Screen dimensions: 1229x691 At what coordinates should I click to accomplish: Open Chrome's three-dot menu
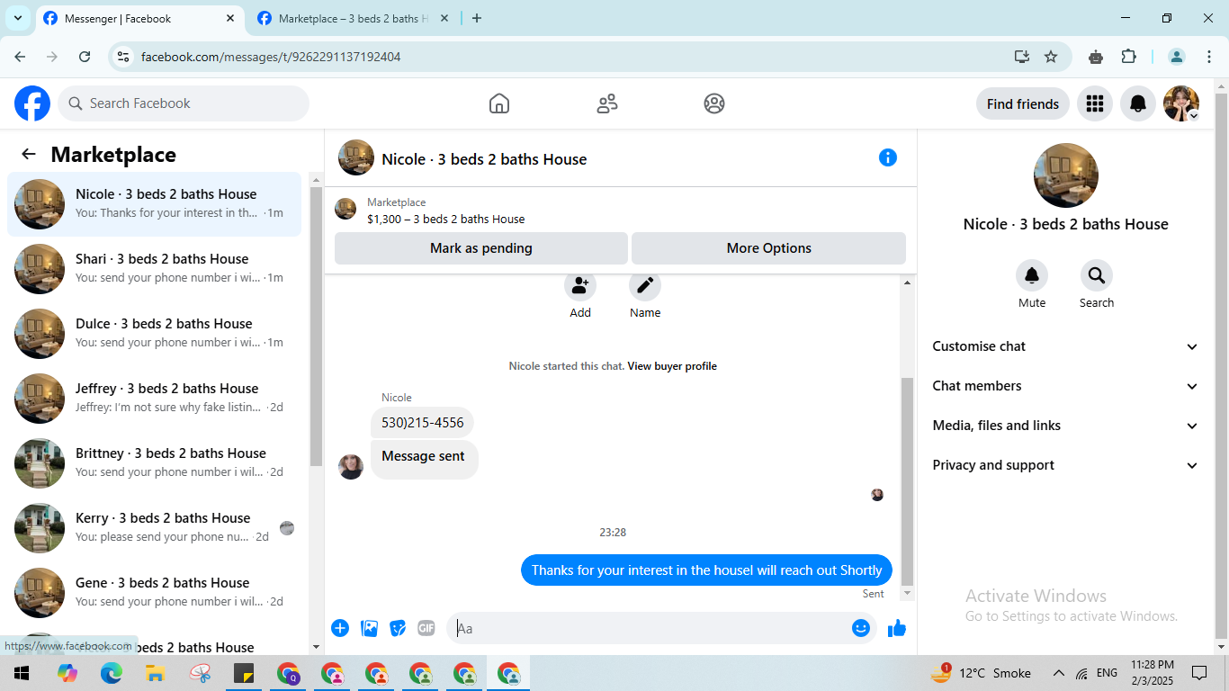pyautogui.click(x=1209, y=57)
